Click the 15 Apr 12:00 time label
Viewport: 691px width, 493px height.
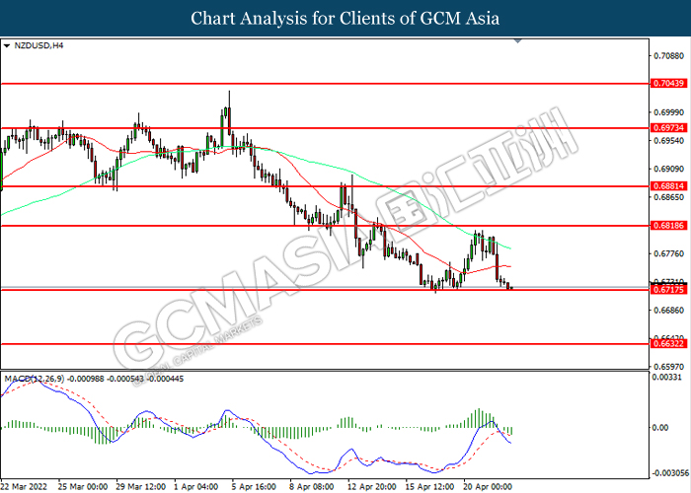(430, 487)
